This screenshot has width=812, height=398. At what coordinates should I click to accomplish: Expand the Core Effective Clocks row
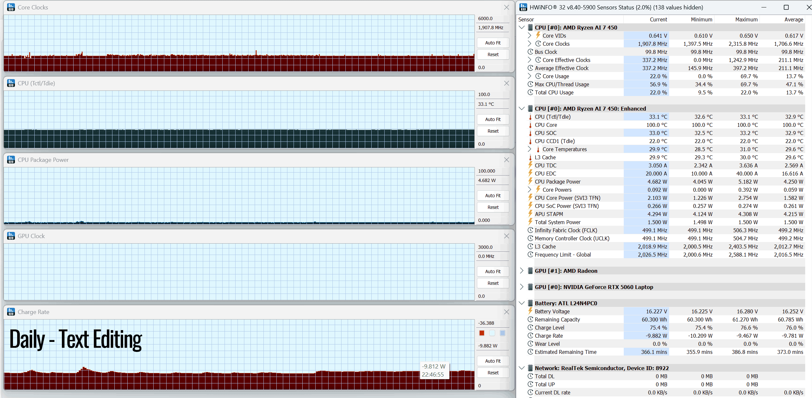[x=529, y=60]
